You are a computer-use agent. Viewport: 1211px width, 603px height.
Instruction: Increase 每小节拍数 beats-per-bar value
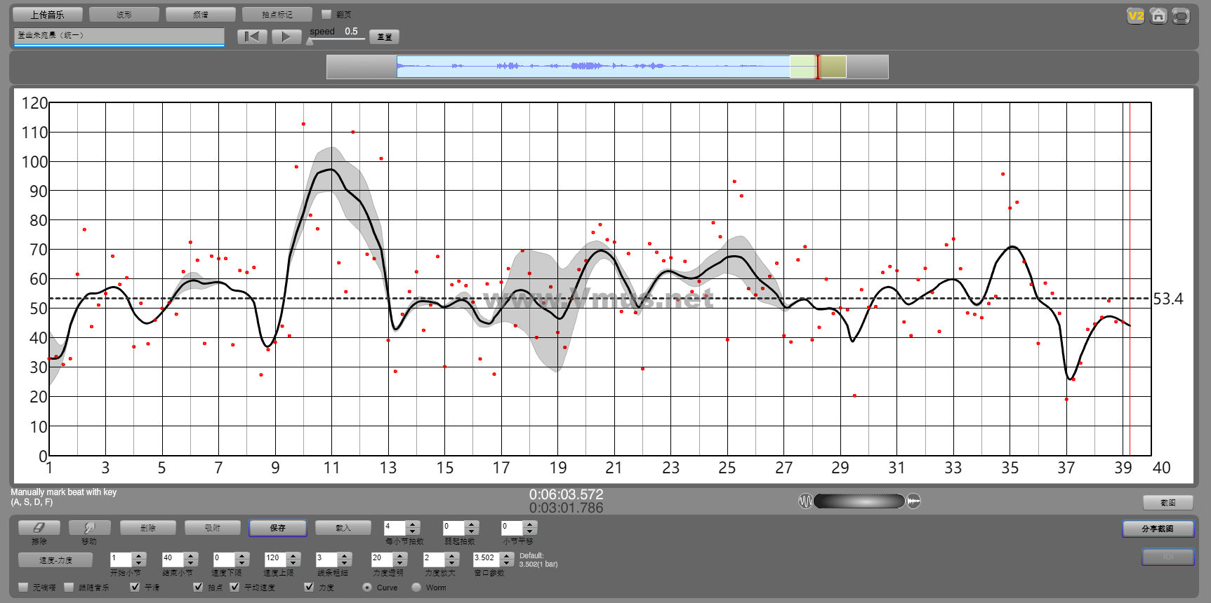pyautogui.click(x=413, y=524)
